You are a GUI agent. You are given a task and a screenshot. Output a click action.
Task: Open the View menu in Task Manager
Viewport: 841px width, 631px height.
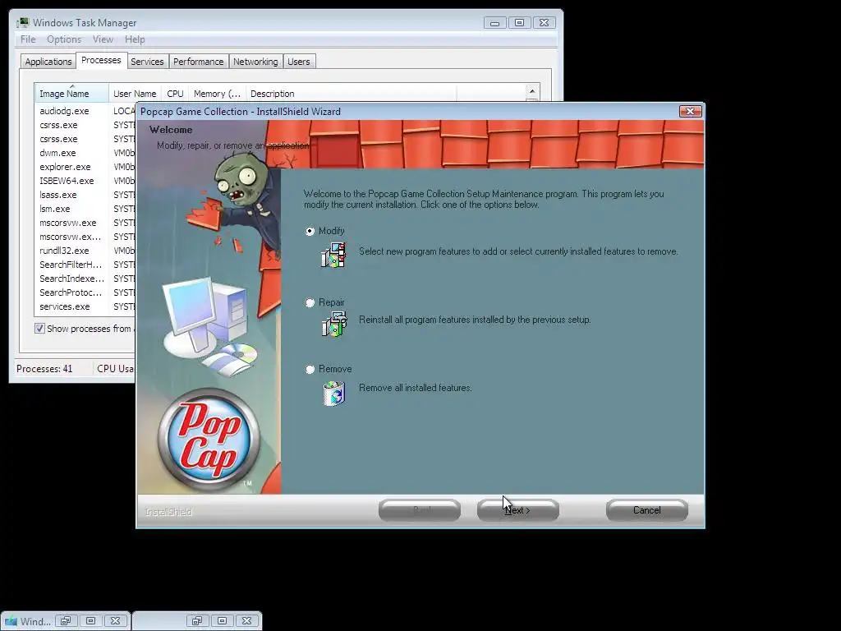click(x=103, y=39)
